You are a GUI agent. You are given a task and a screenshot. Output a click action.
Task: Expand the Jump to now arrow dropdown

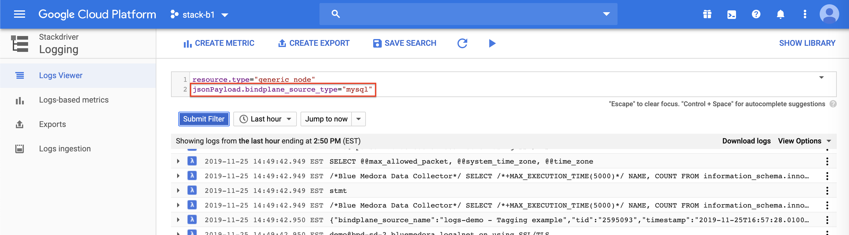[359, 119]
